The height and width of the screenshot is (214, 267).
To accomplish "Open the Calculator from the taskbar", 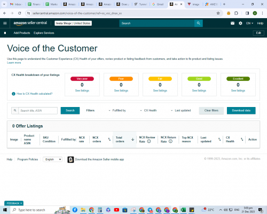I will pos(100,210).
